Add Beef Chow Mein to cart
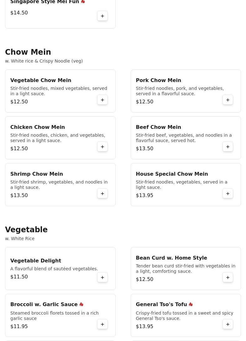The image size is (246, 341). 228,147
